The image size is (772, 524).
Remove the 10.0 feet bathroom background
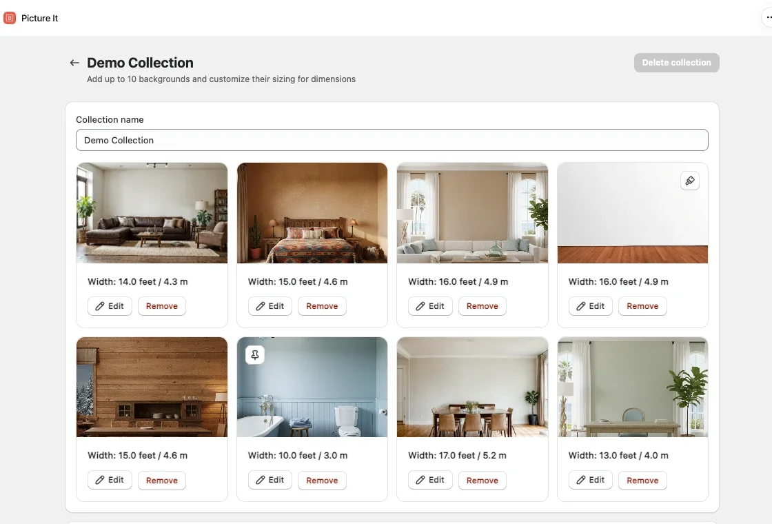(322, 480)
